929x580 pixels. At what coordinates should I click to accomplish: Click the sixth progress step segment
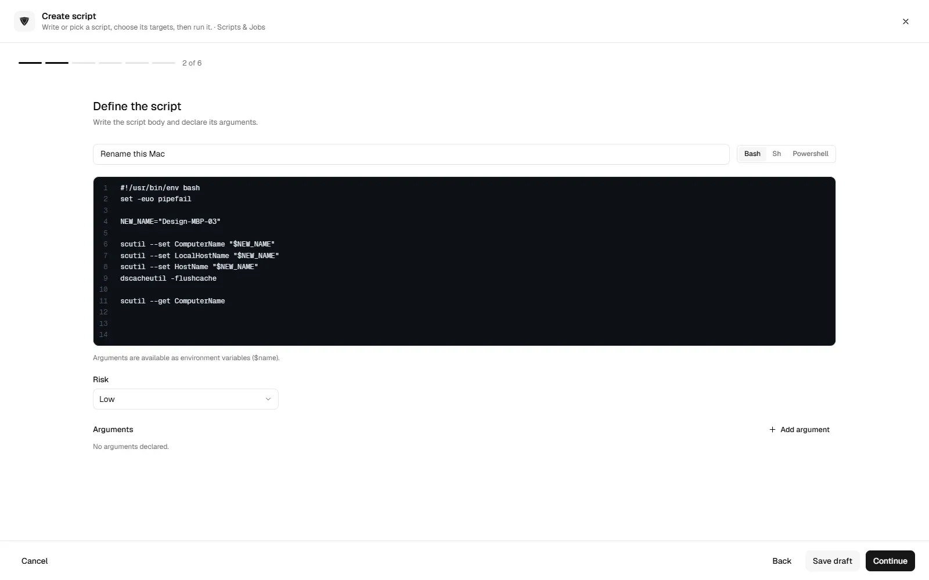point(164,63)
